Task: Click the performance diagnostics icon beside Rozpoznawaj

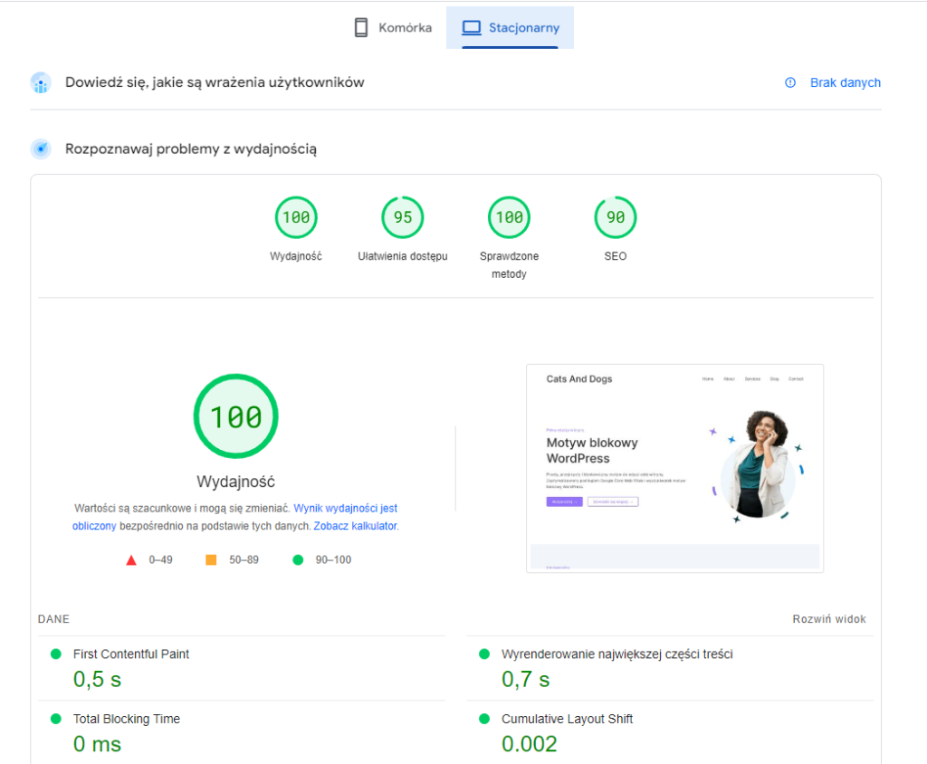Action: click(41, 149)
